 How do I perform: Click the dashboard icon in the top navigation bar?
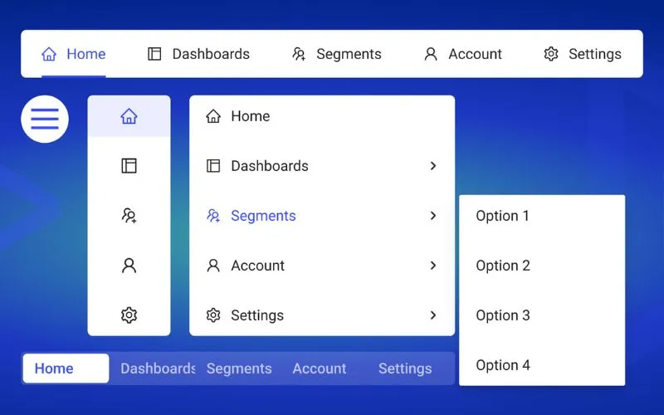pos(154,54)
